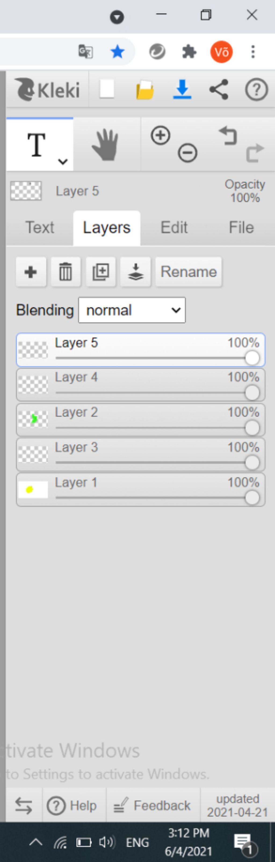The width and height of the screenshot is (275, 862).
Task: Open the Share icon
Action: [x=219, y=89]
